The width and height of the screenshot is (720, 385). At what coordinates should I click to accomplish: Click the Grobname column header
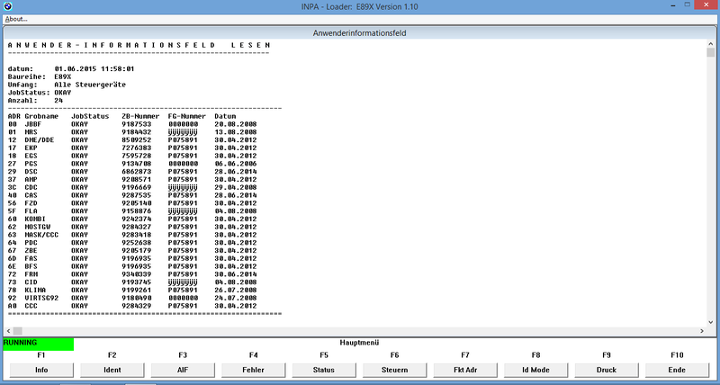click(x=41, y=117)
